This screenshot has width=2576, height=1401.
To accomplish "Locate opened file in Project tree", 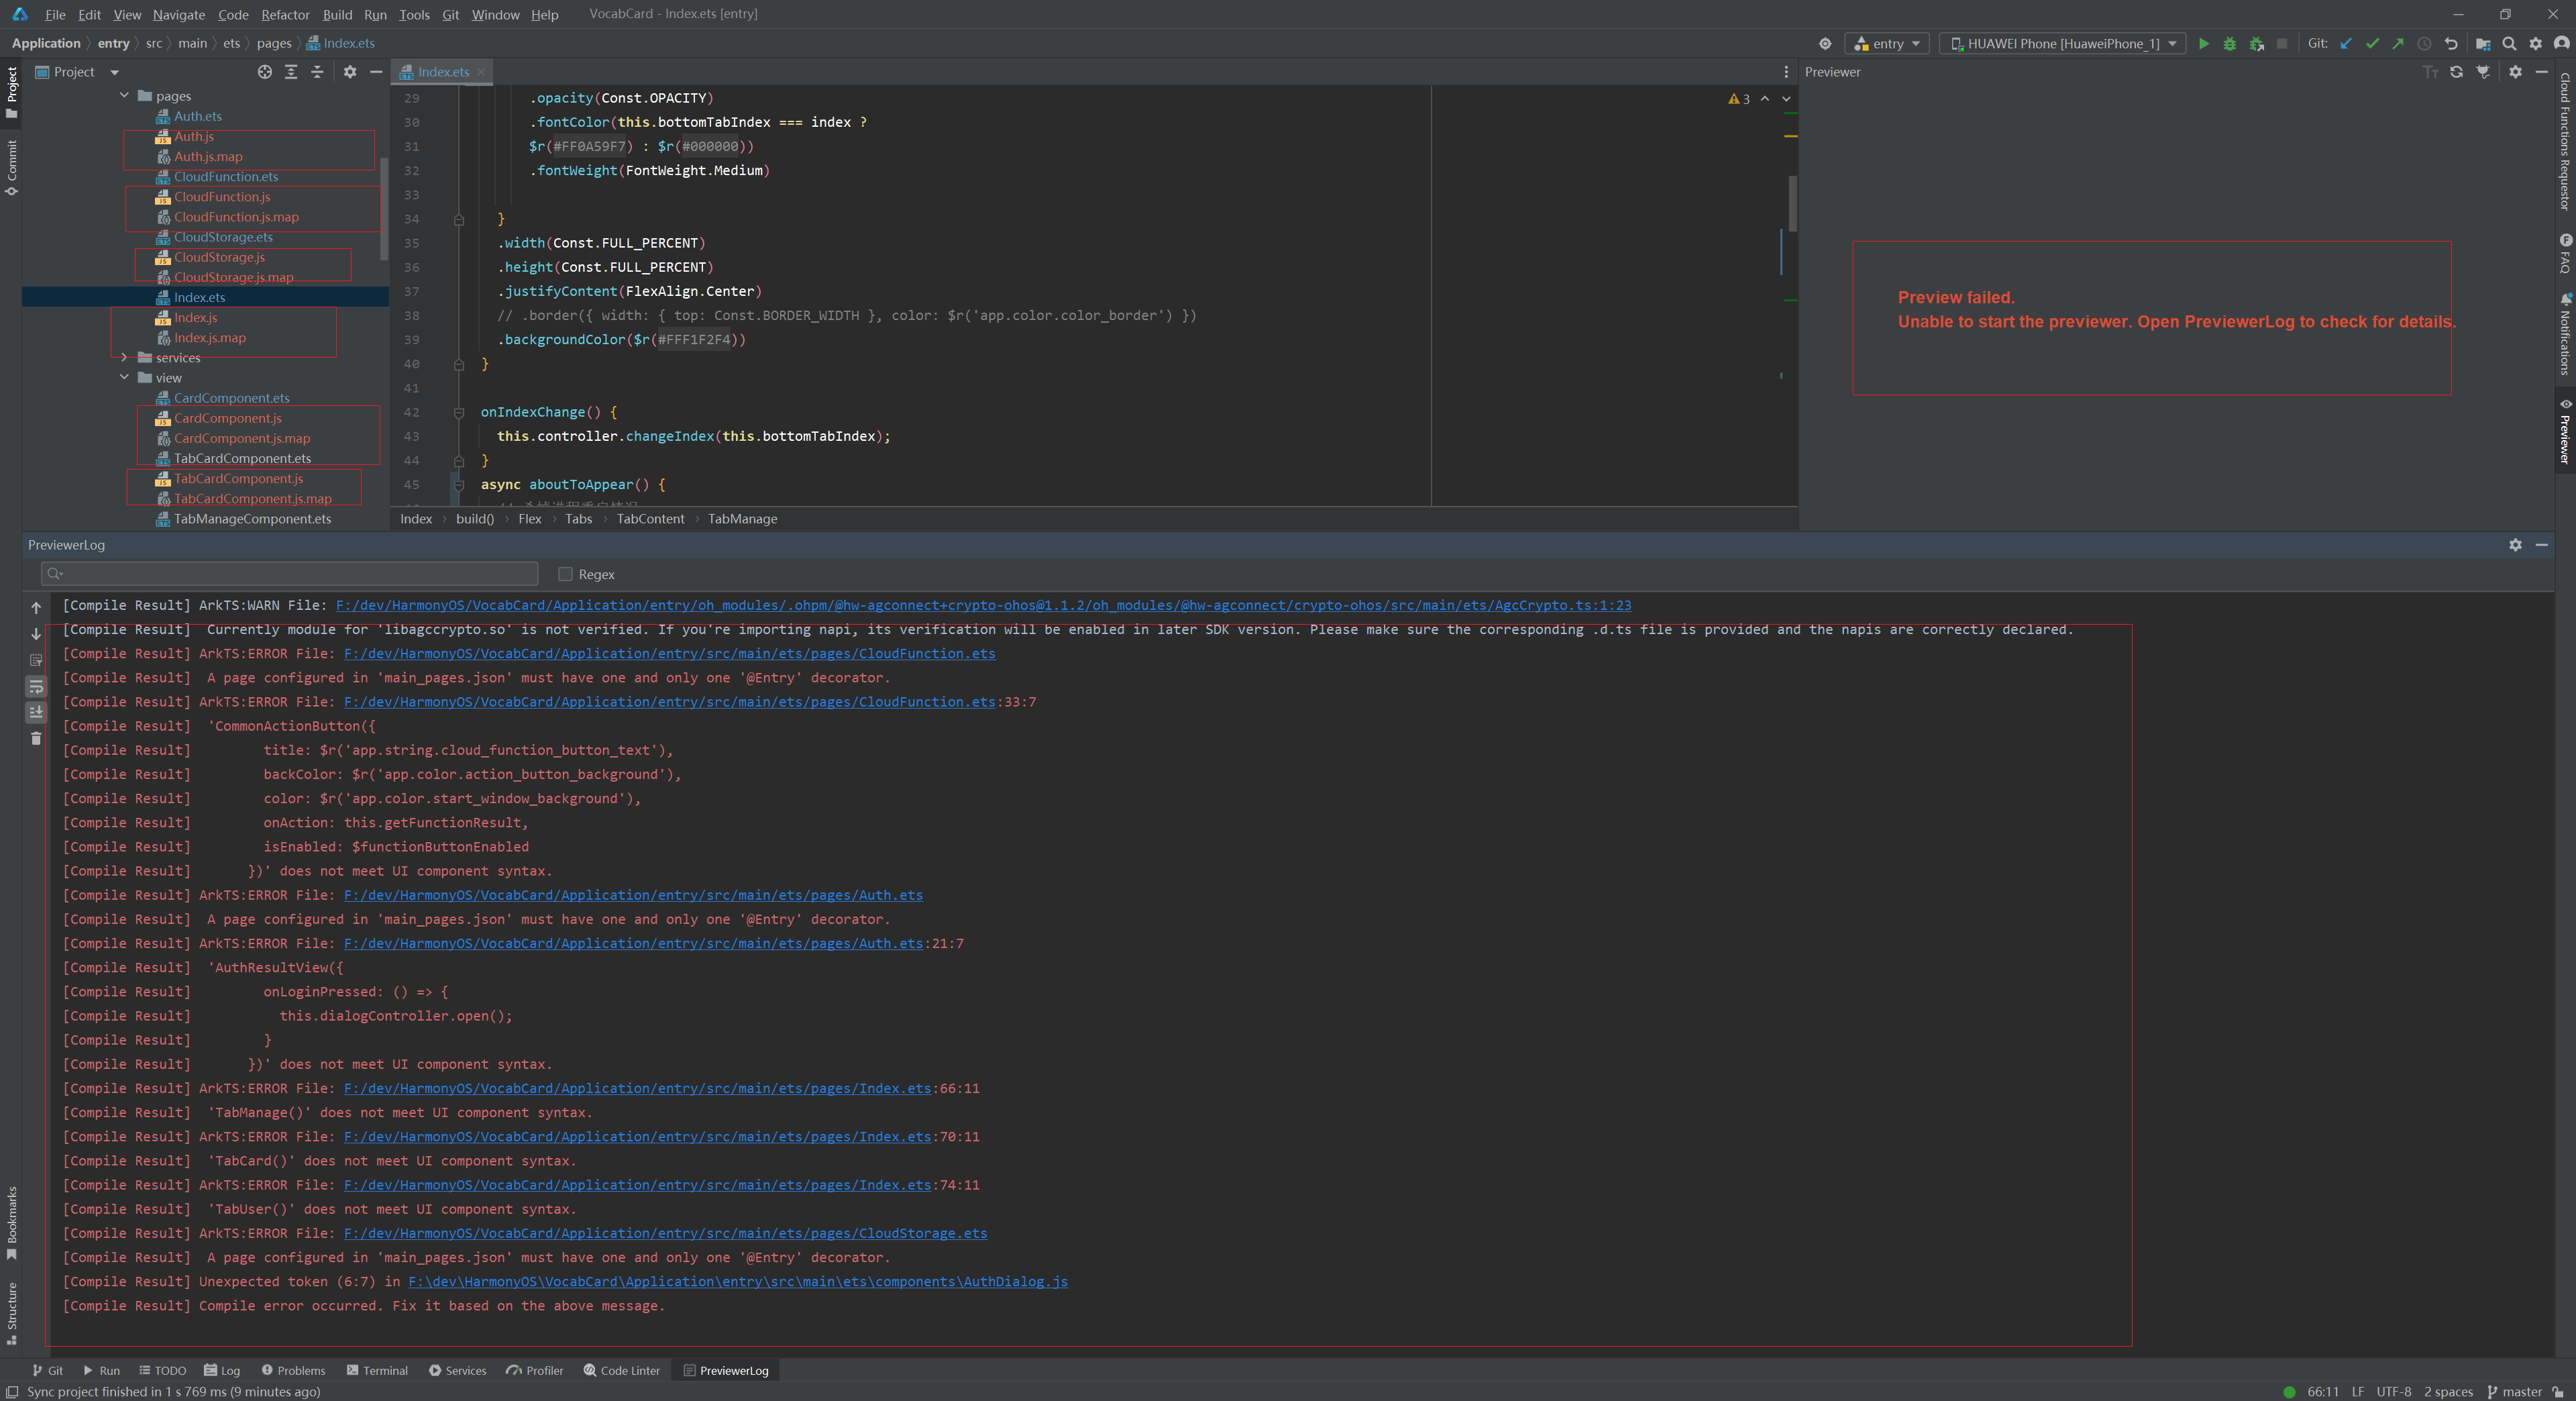I will tap(264, 72).
